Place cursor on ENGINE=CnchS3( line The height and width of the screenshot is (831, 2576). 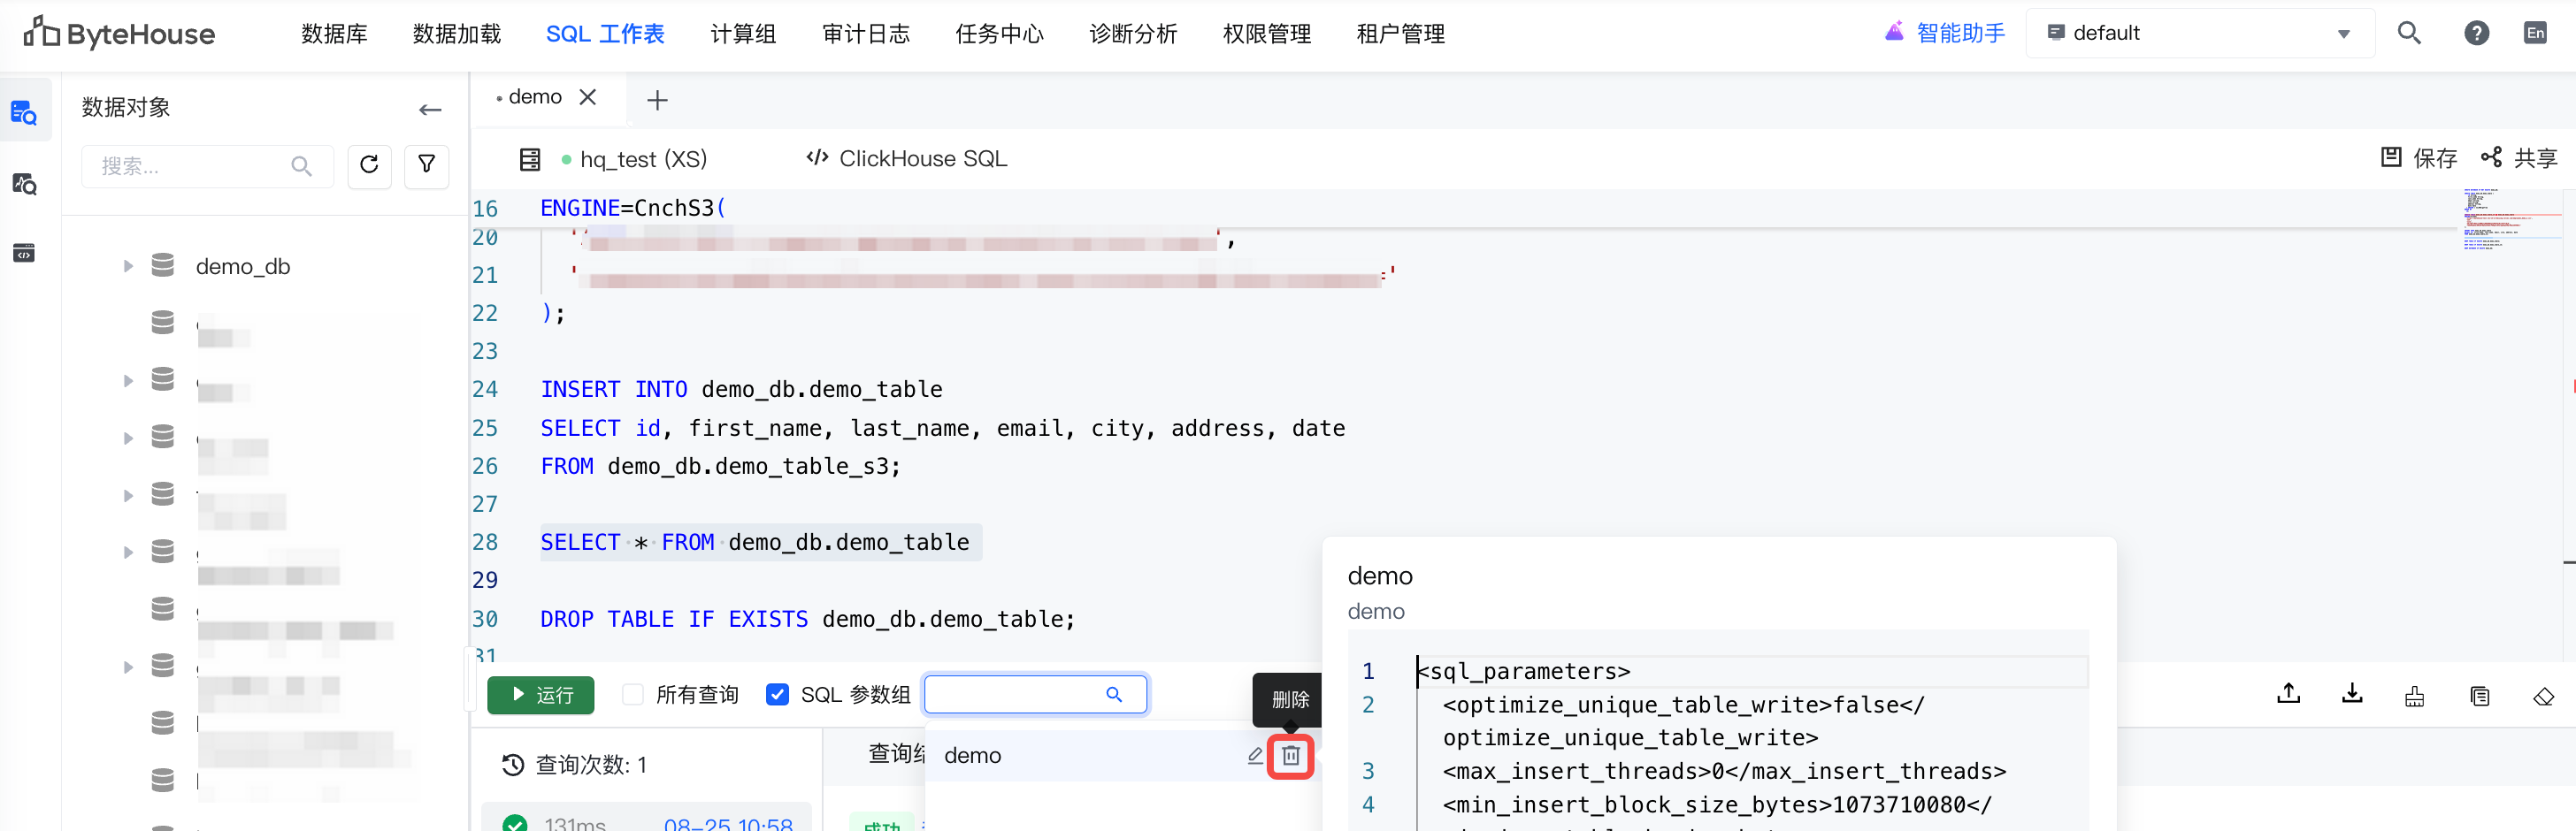632,208
